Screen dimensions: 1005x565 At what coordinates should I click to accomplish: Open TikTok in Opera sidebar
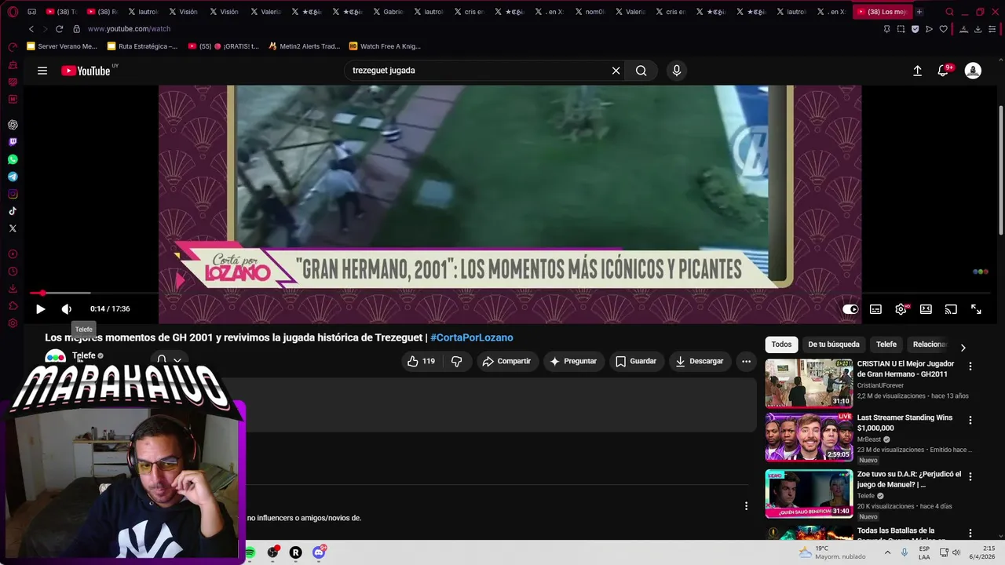click(13, 211)
